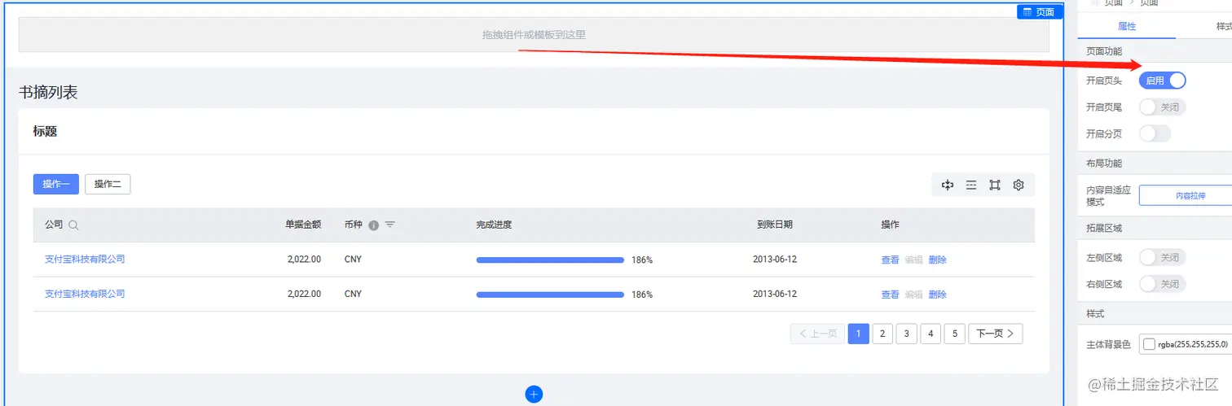
Task: Enable the 开启页尾 switch
Action: 1162,107
